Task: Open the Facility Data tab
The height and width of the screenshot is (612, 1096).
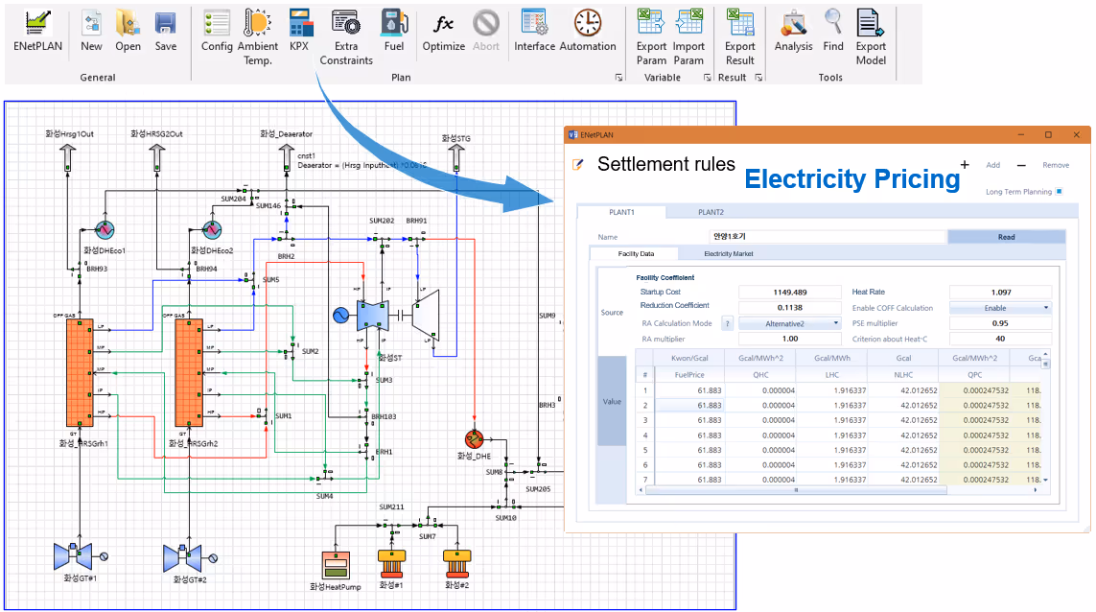Action: point(636,254)
